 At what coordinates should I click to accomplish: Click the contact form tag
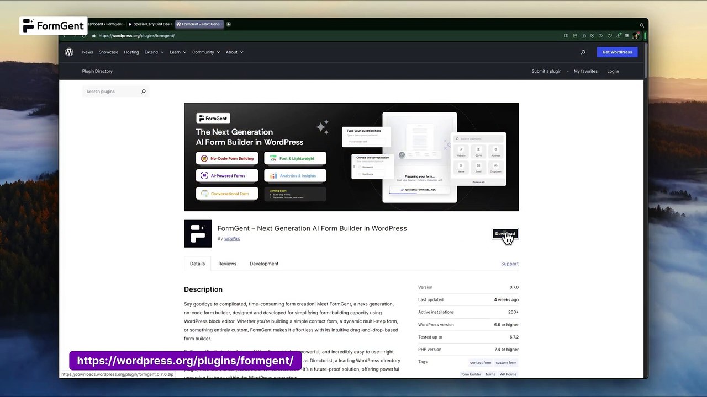481,363
